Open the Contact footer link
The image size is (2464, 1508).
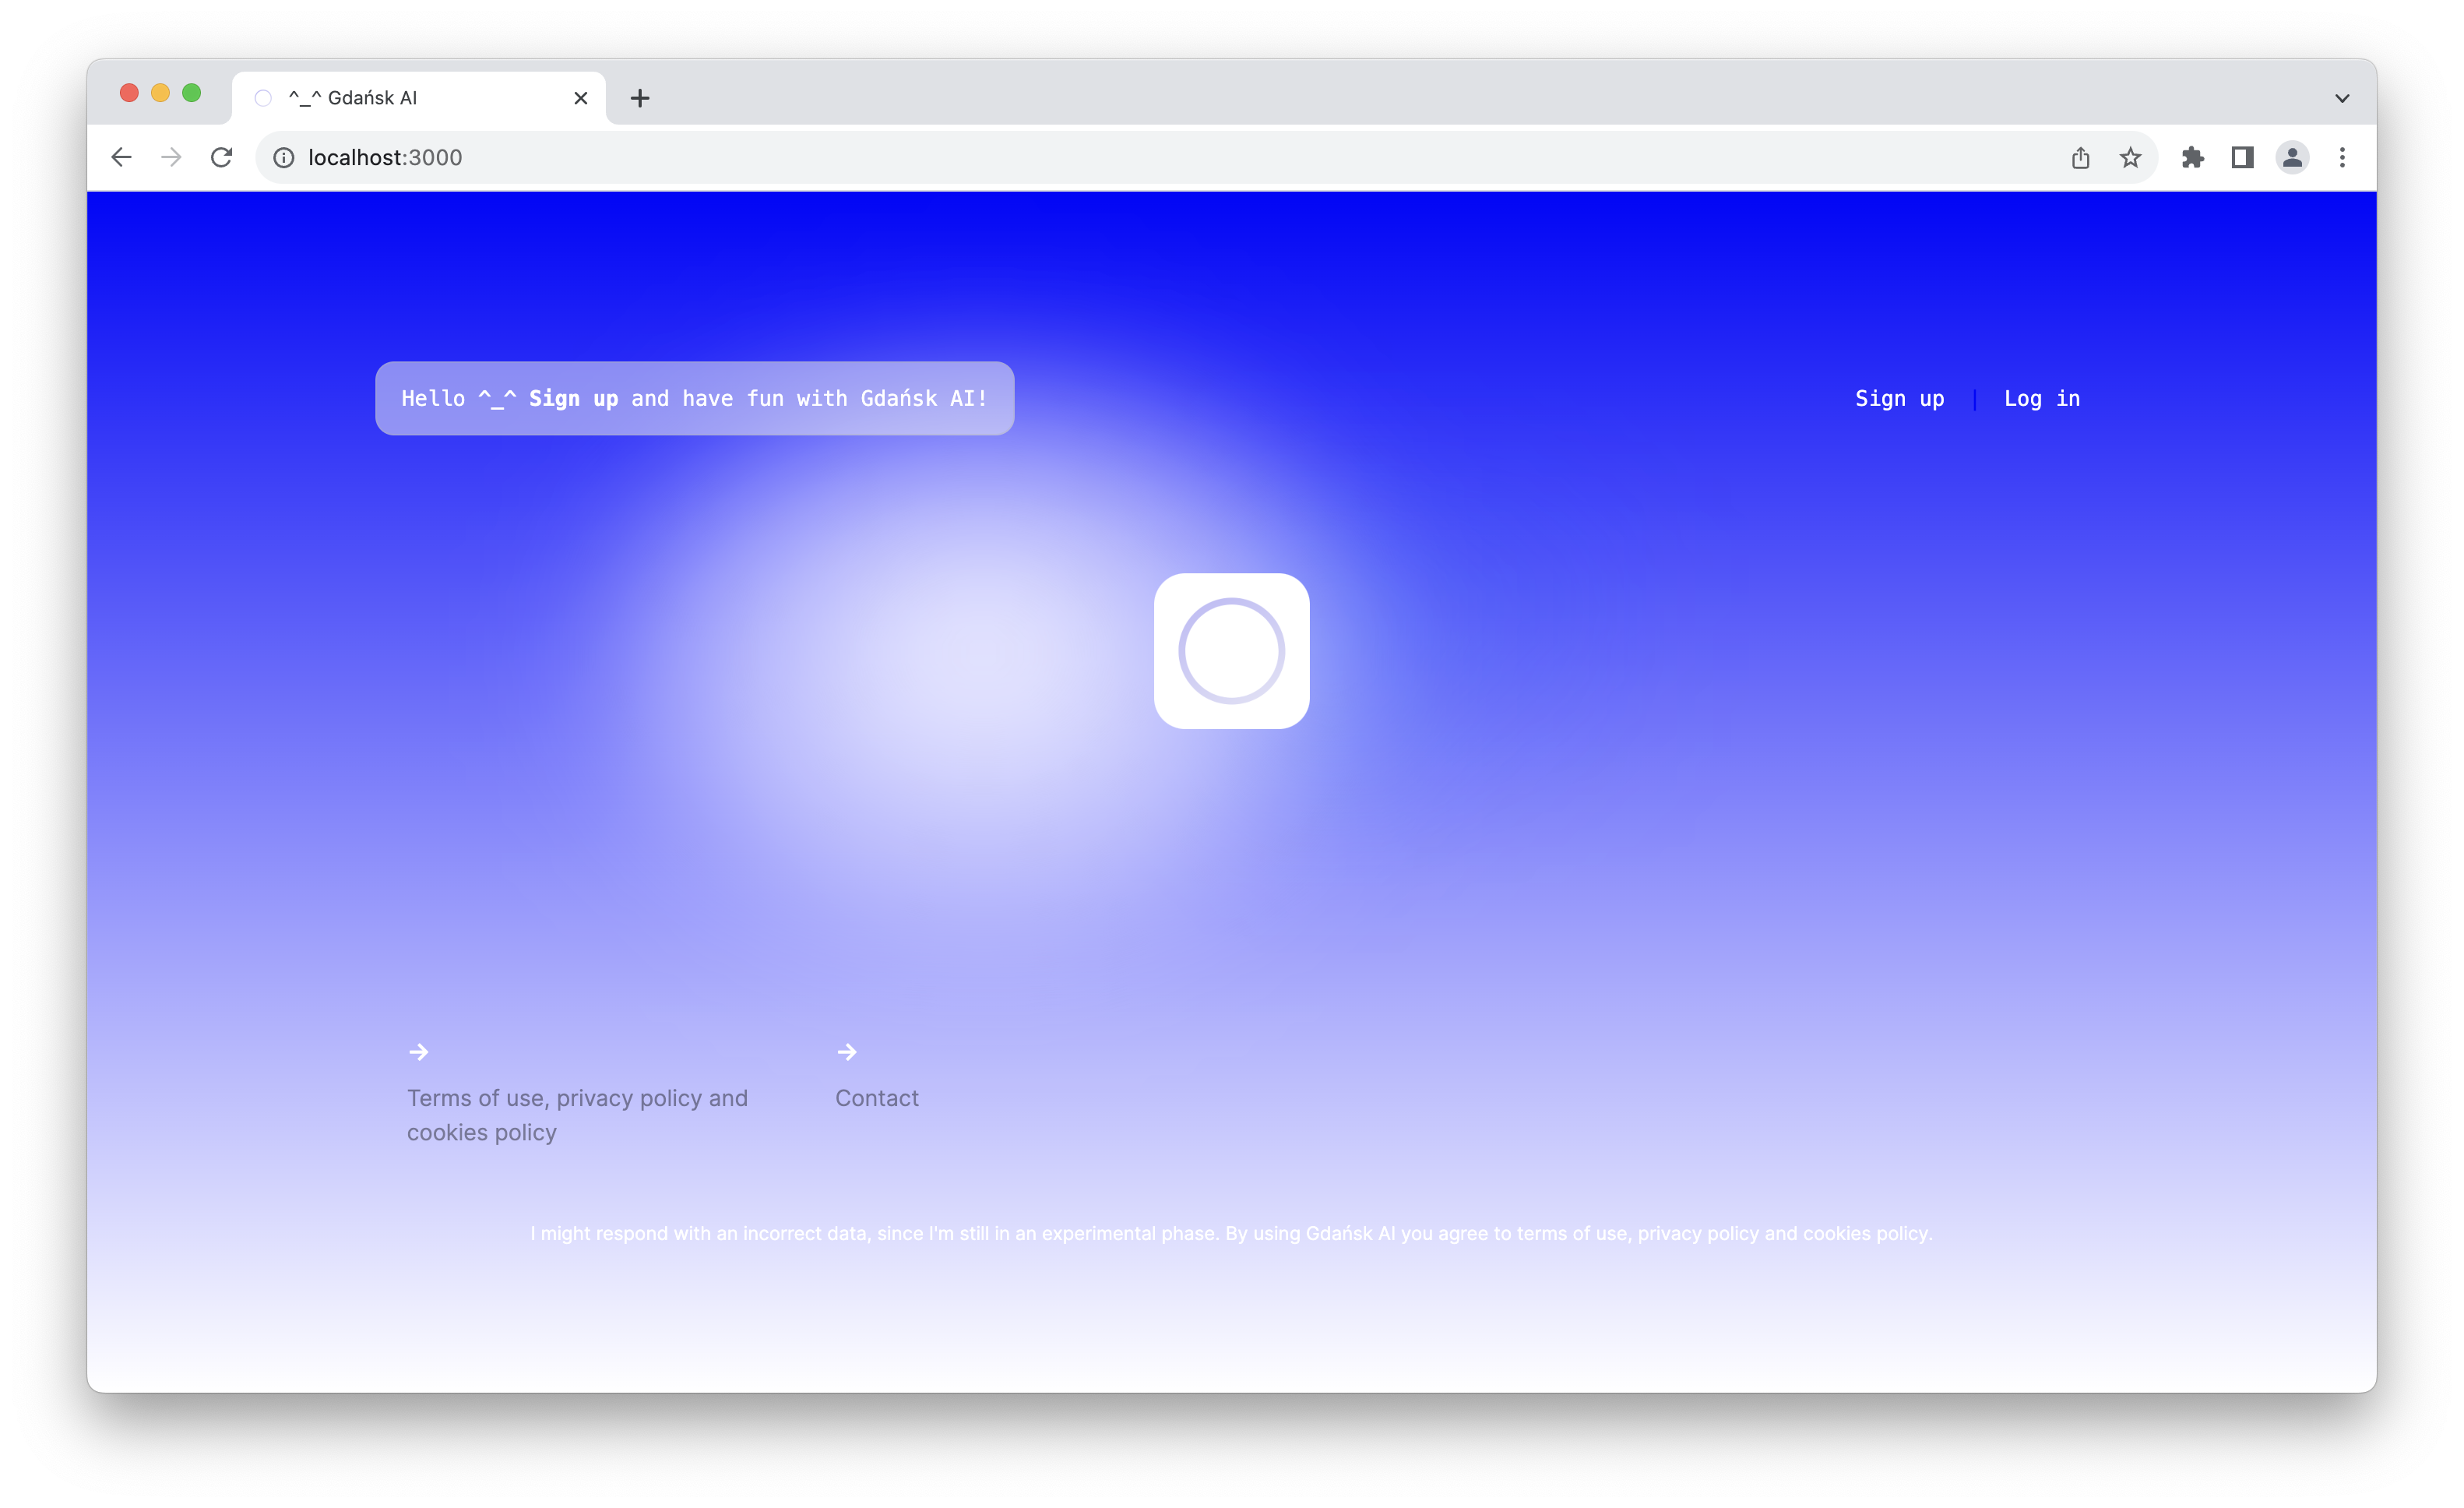(876, 1097)
